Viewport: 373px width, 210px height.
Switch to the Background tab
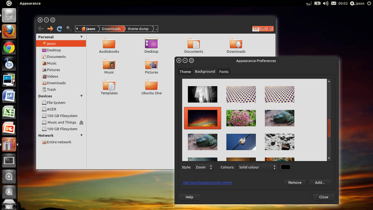205,71
